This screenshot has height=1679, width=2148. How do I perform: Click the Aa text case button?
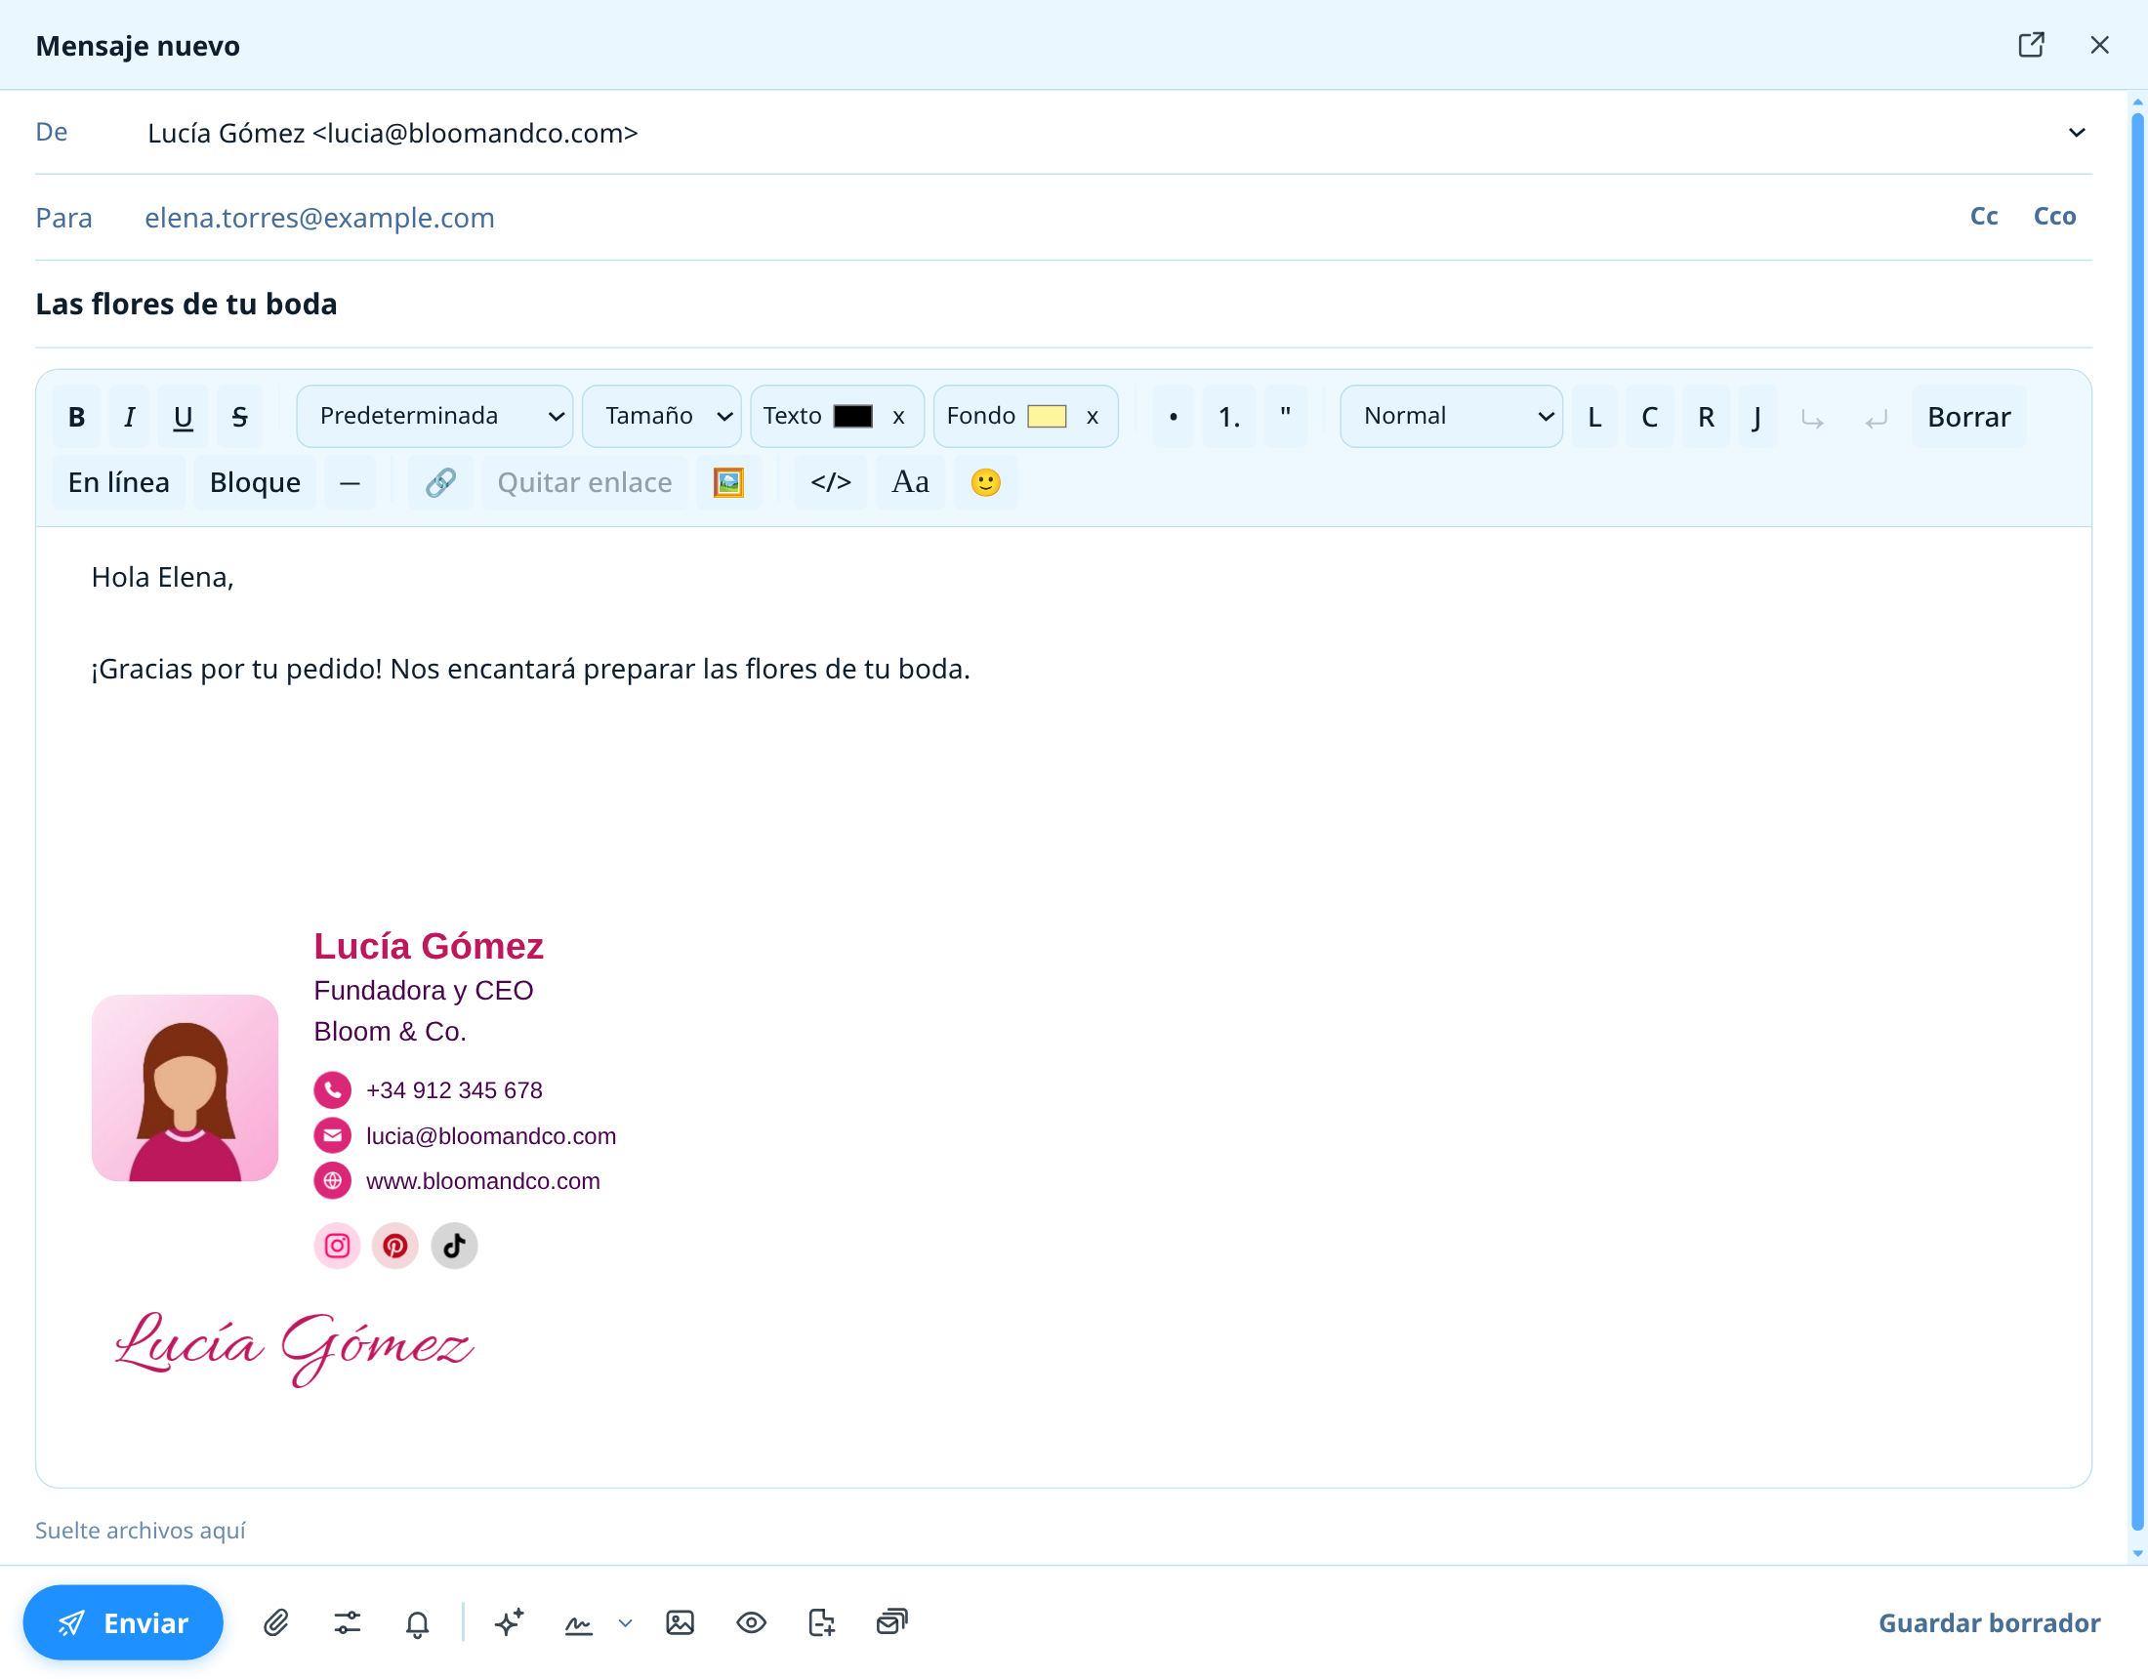(911, 482)
